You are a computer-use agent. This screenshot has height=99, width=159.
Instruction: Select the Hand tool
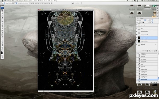[x=2, y=48]
